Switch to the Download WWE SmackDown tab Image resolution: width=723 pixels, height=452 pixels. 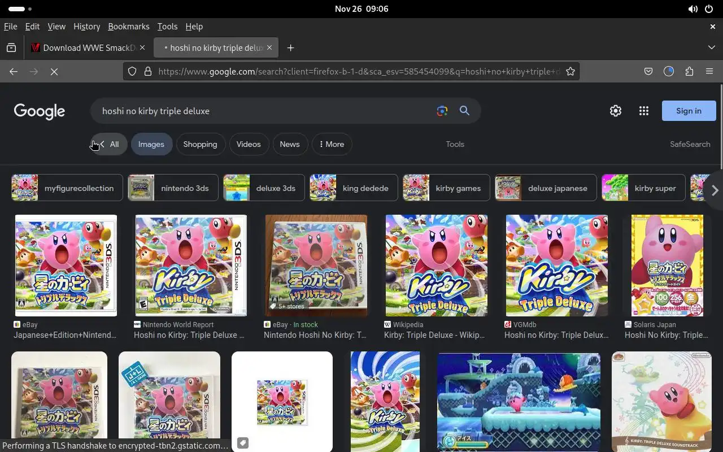(x=89, y=48)
